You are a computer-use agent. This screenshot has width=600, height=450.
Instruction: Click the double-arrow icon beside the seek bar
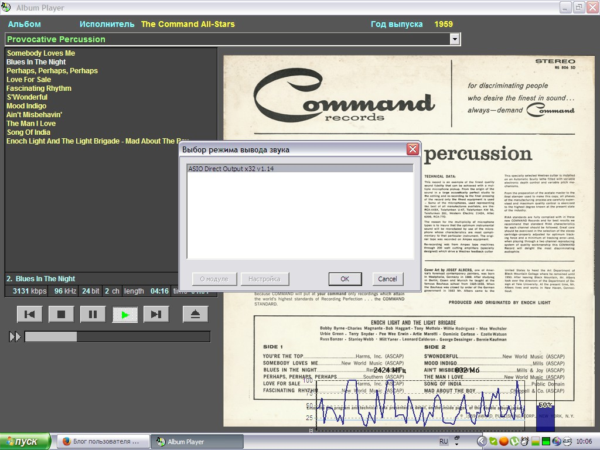tap(15, 337)
